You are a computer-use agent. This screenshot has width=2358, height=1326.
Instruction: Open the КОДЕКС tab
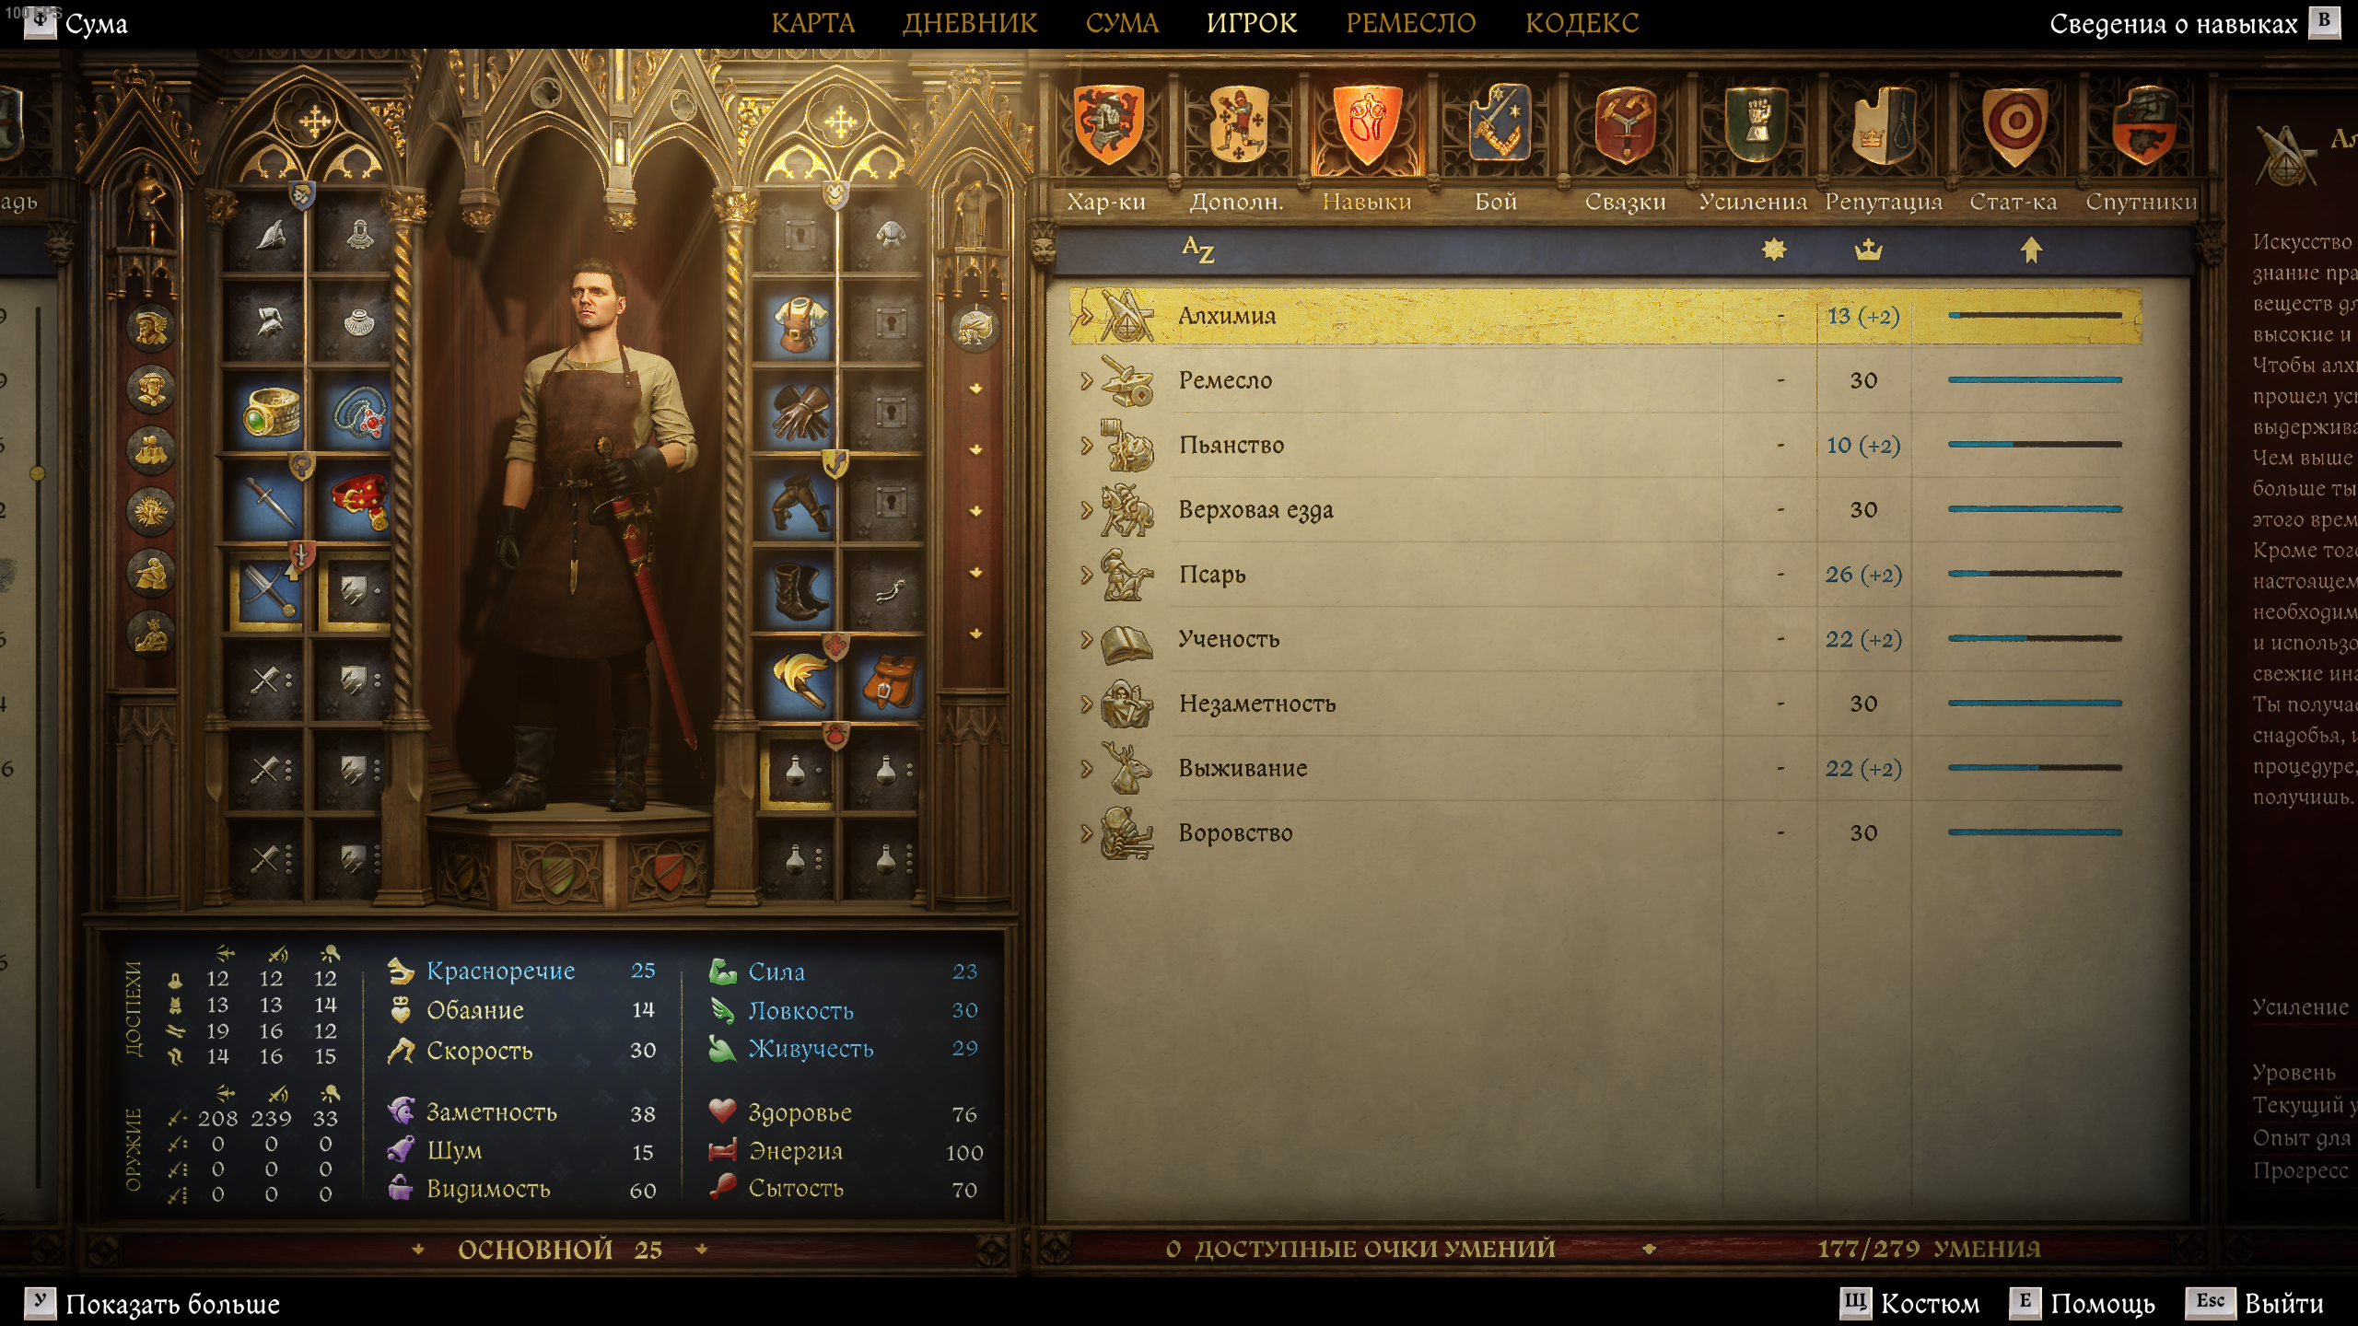pyautogui.click(x=1582, y=23)
